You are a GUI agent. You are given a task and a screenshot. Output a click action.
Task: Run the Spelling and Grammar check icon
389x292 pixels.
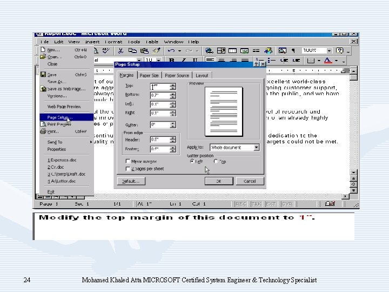pos(106,51)
